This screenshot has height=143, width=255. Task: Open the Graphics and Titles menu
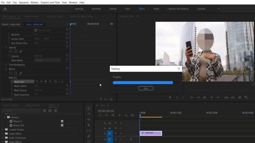click(50, 2)
